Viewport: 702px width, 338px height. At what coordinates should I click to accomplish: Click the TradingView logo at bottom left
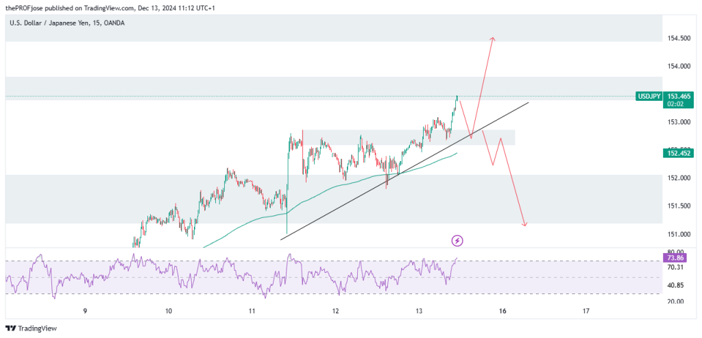pos(32,328)
